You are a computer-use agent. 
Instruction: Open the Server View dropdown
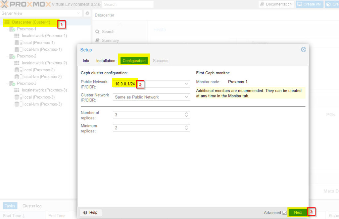coord(78,13)
